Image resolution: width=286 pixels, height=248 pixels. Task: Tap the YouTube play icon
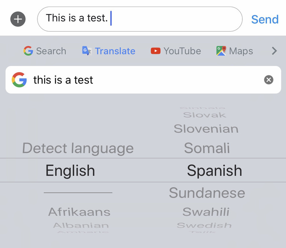coord(155,51)
